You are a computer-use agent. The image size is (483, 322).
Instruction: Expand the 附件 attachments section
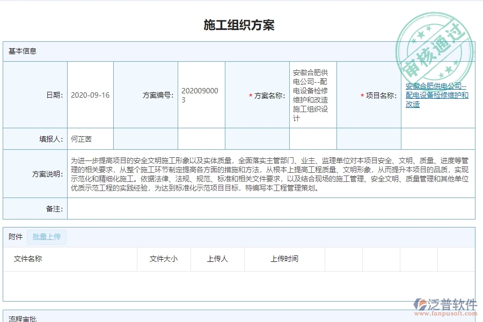(14, 237)
